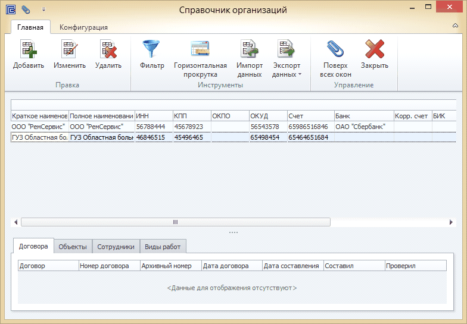Click the paperclip icon in quick access bar
The height and width of the screenshot is (324, 467).
(26, 10)
